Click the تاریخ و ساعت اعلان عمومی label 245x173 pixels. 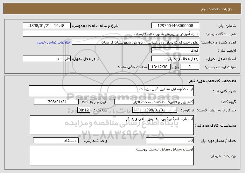pos(95,26)
